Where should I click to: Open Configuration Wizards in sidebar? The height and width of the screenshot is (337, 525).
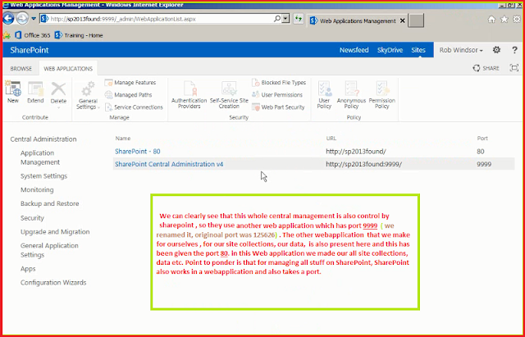(x=53, y=282)
